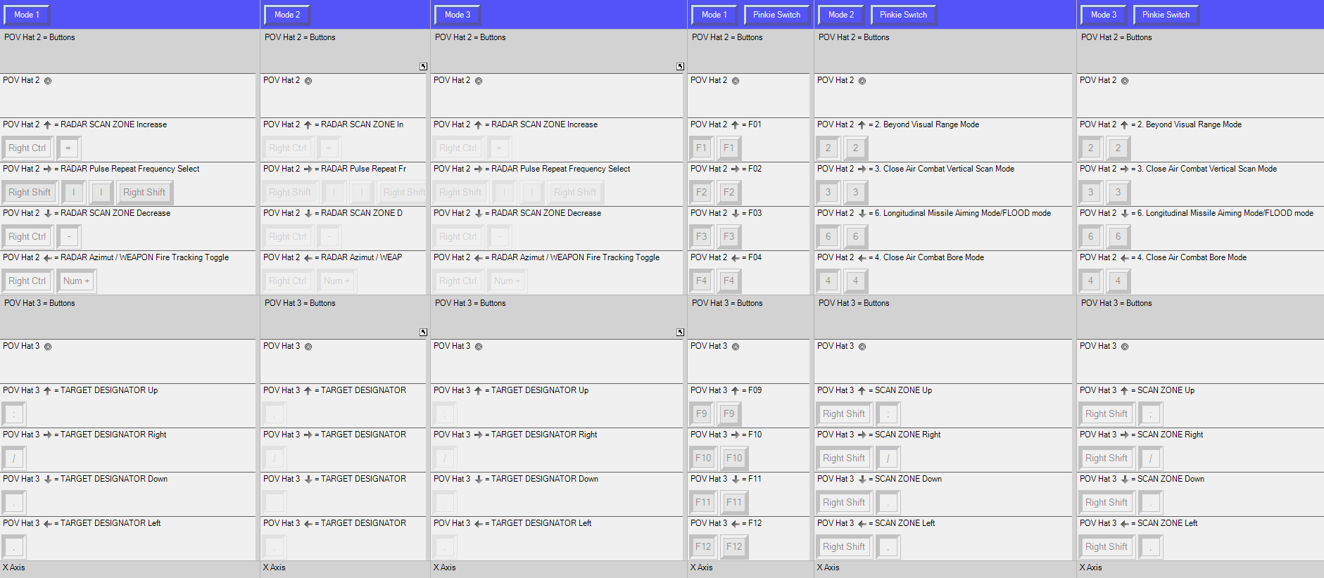The image size is (1324, 578).
Task: Expand the POV Hat 3 header in the plain Mode 3 column
Action: click(680, 333)
